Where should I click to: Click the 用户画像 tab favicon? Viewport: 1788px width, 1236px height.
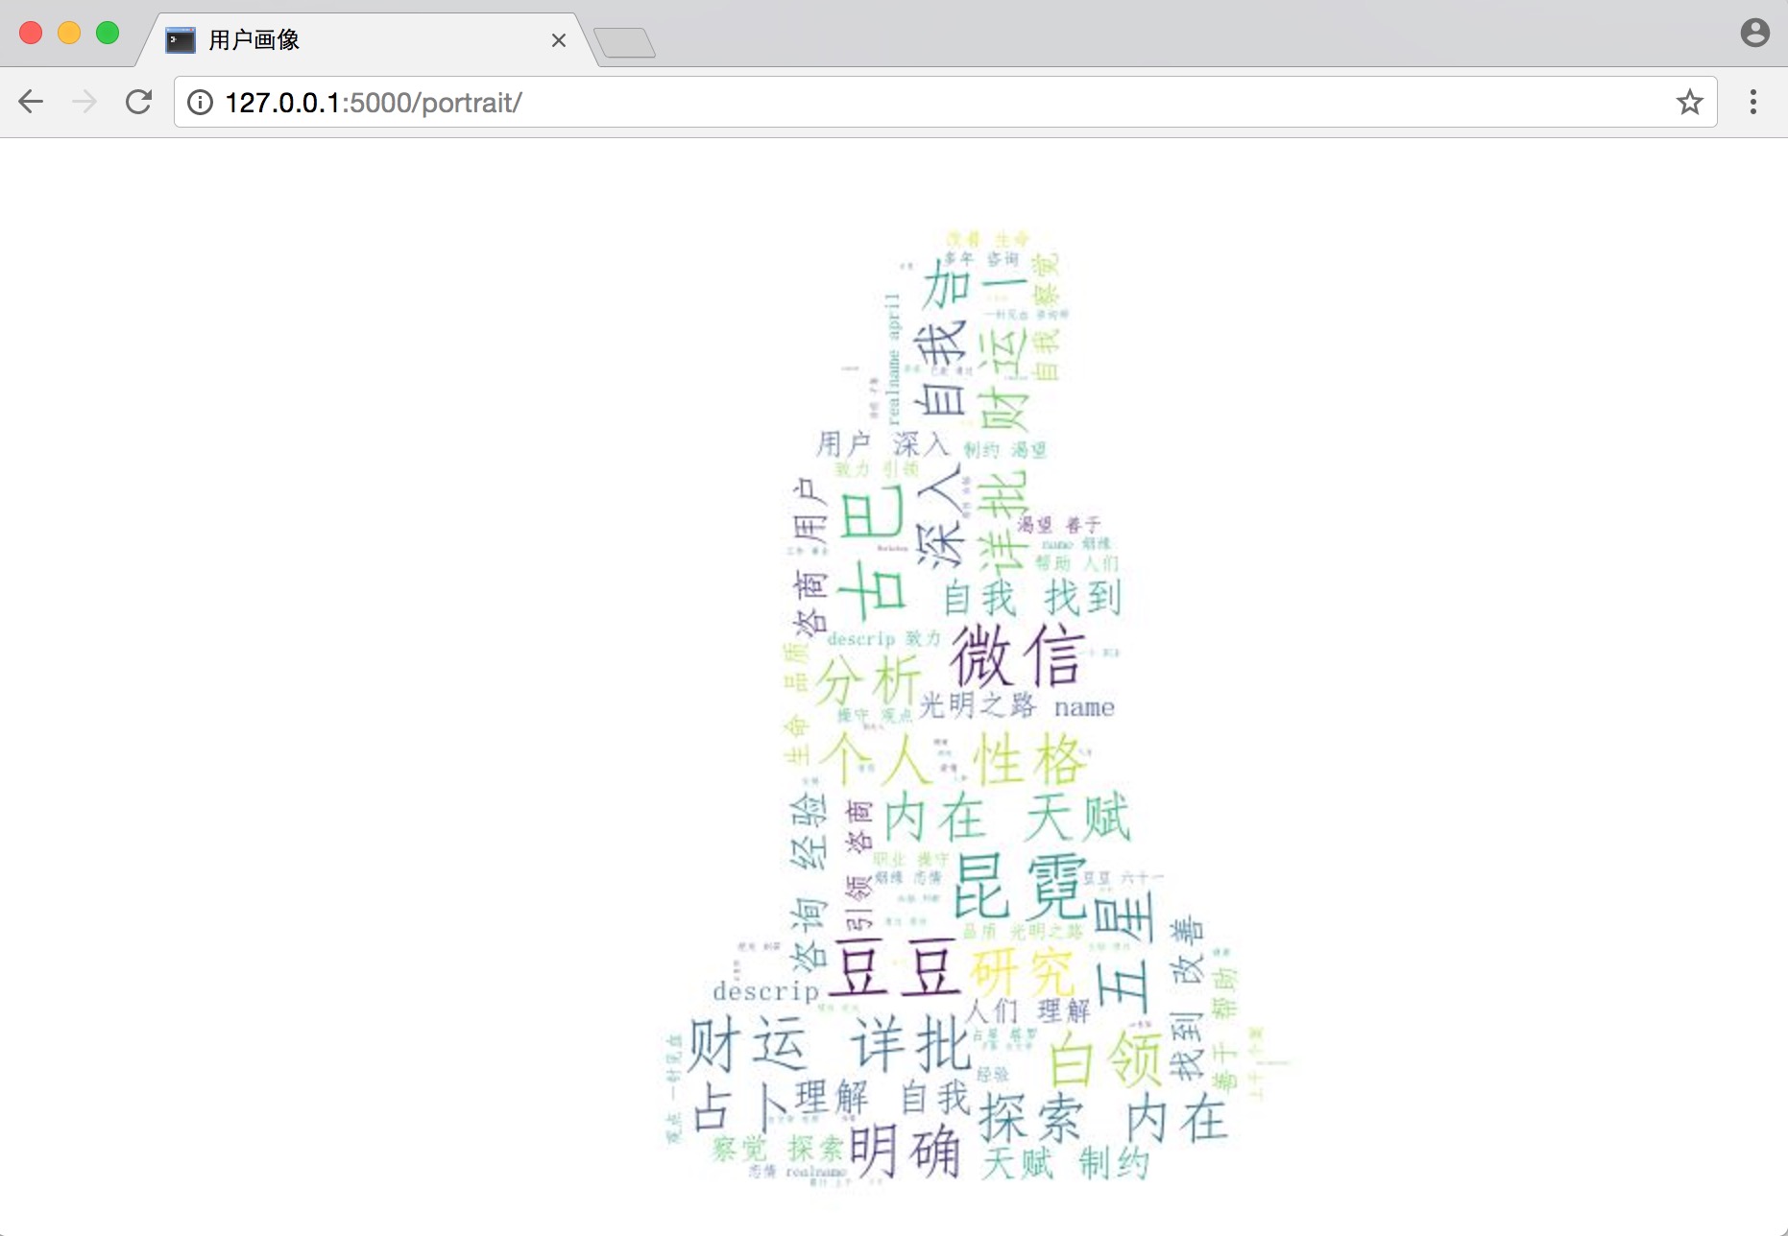pos(181,40)
